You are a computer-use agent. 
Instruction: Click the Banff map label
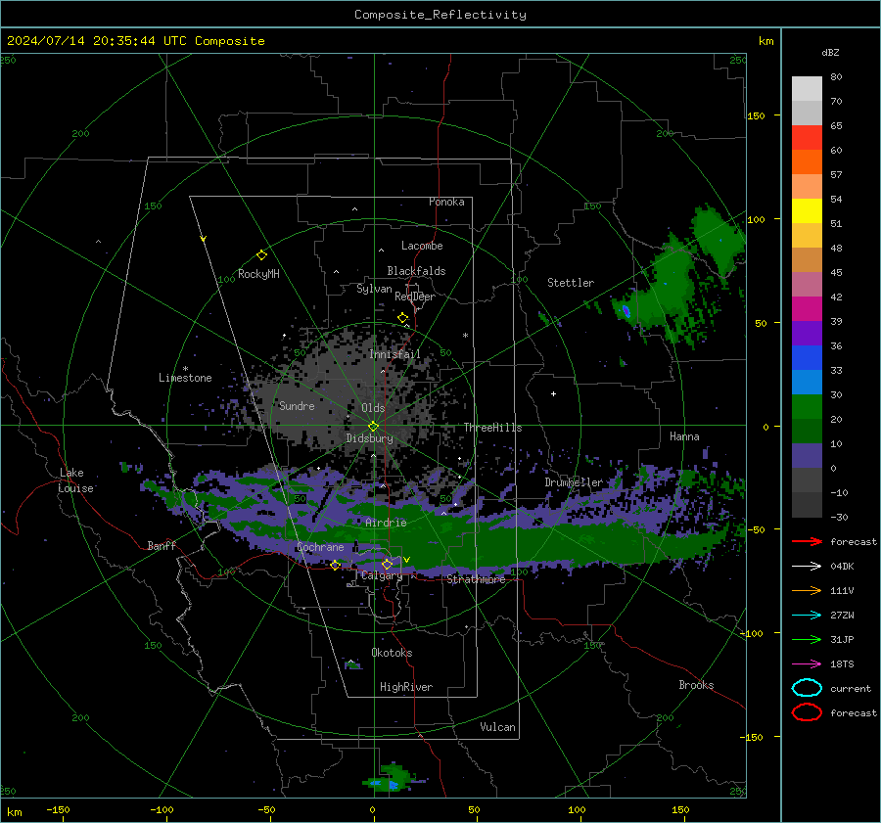coord(162,546)
